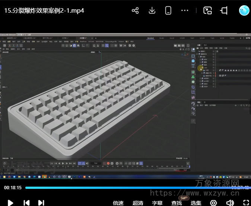Download the video using the download icon

152,10
